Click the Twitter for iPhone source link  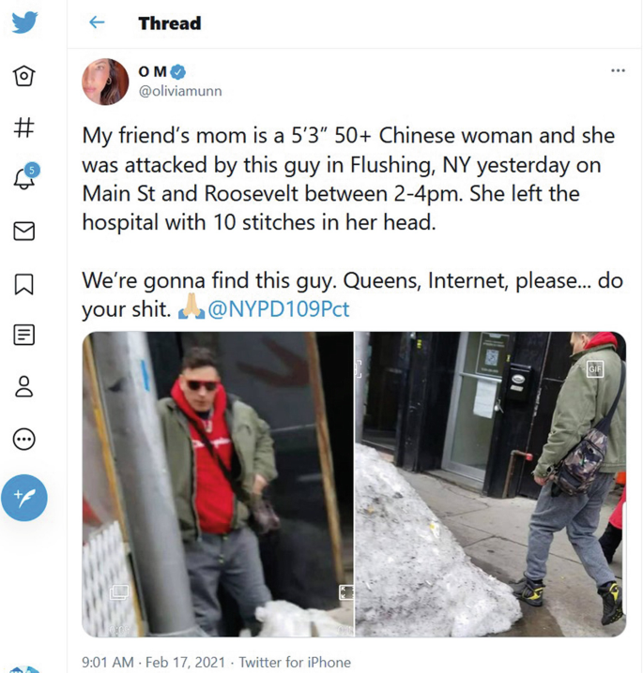click(295, 662)
